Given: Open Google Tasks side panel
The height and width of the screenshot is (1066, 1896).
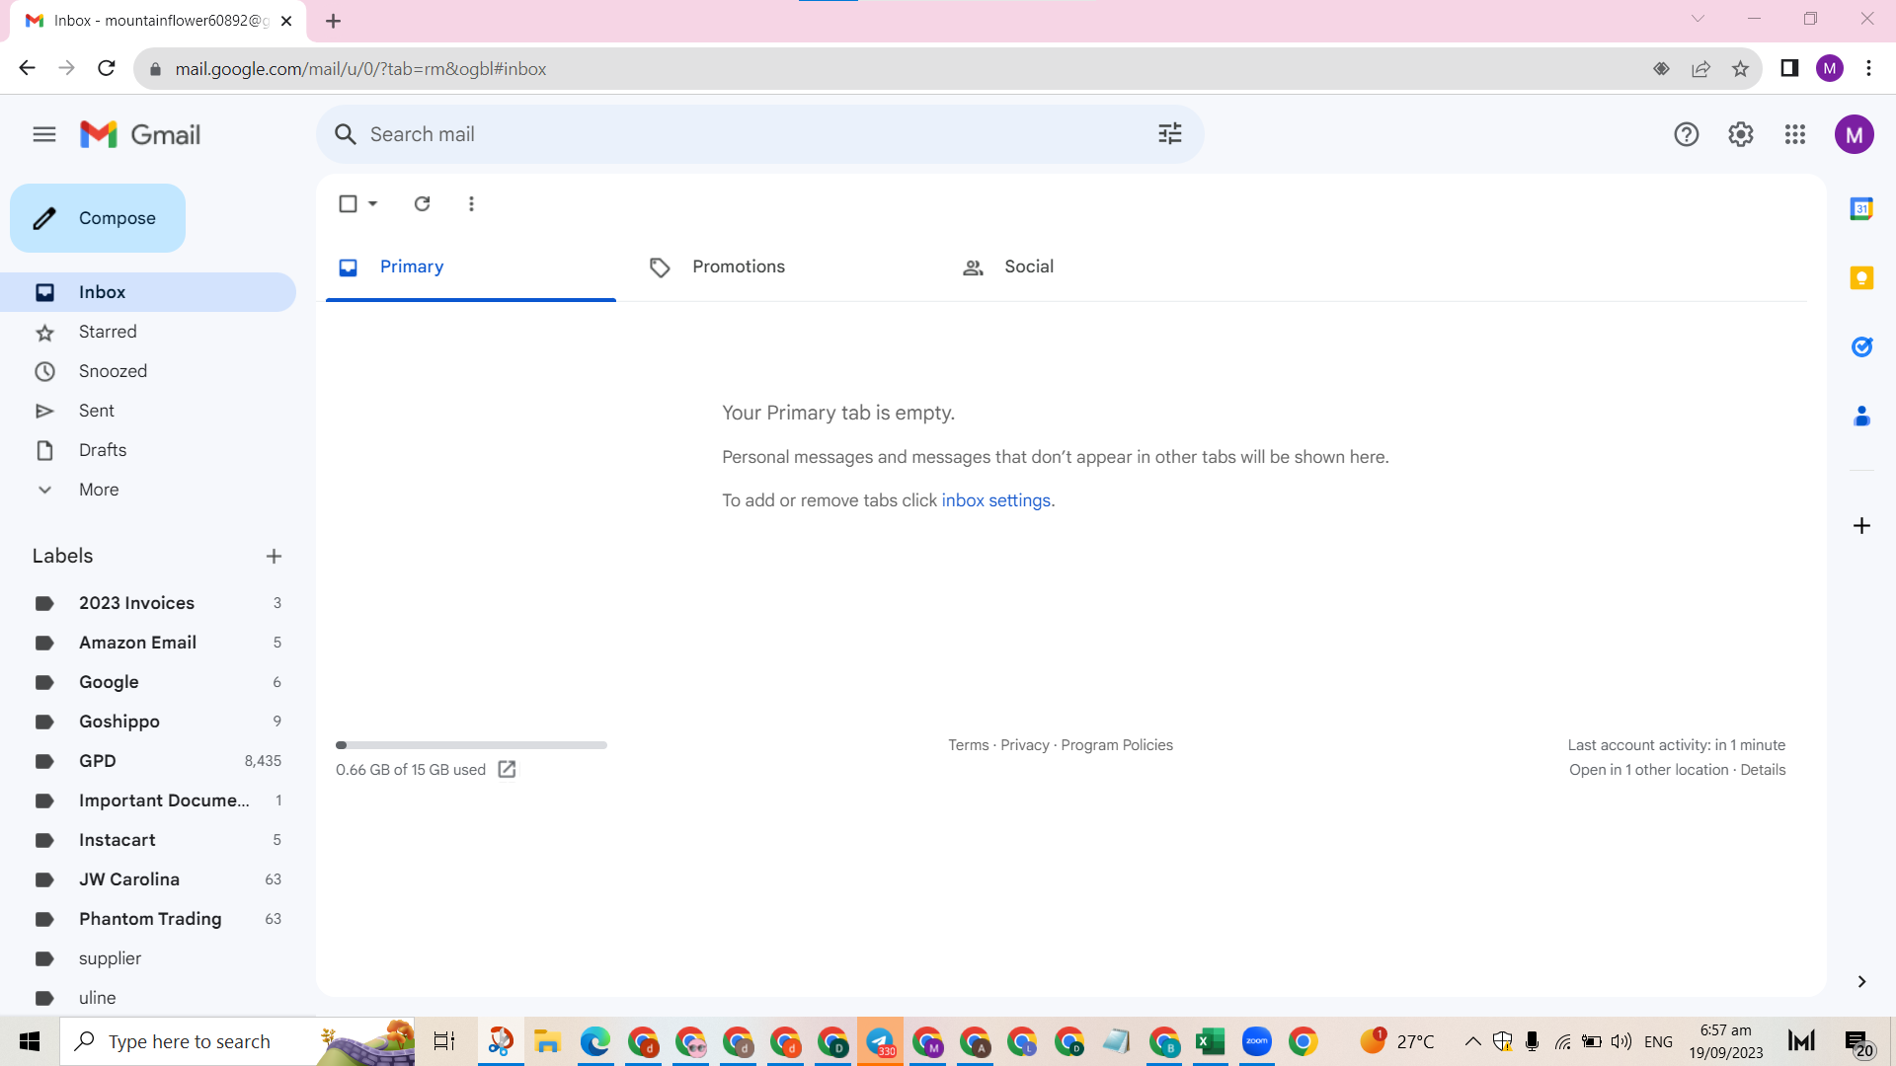Looking at the screenshot, I should (1861, 346).
